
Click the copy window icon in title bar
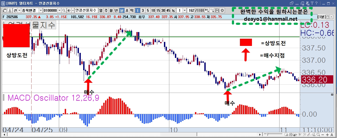(x=302, y=3)
